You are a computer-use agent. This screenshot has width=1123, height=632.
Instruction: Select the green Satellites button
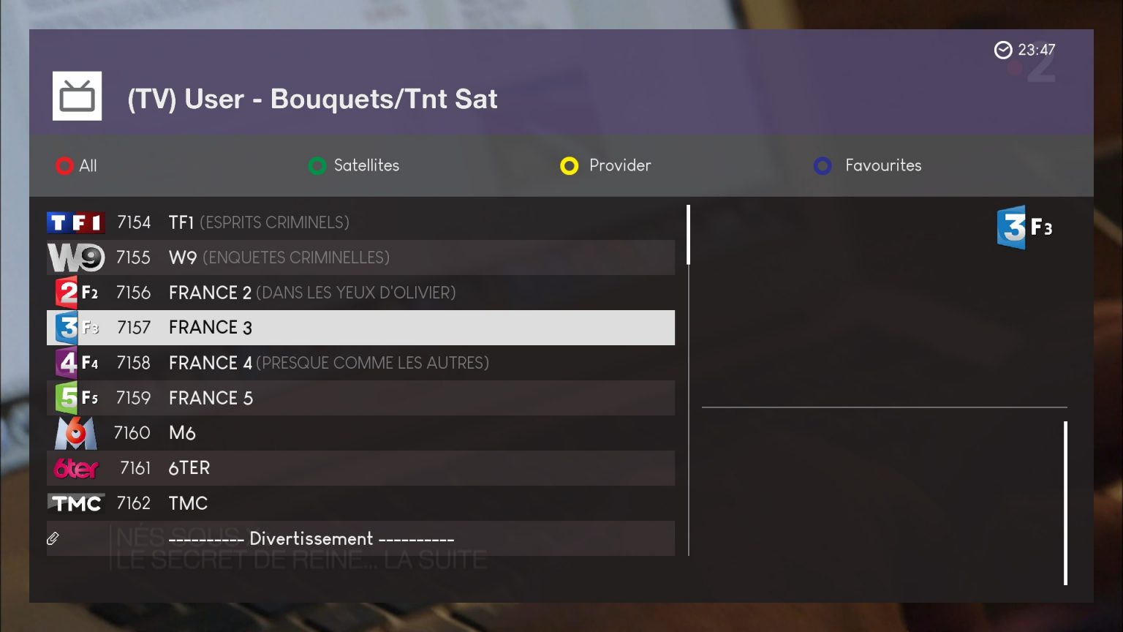[x=354, y=166]
